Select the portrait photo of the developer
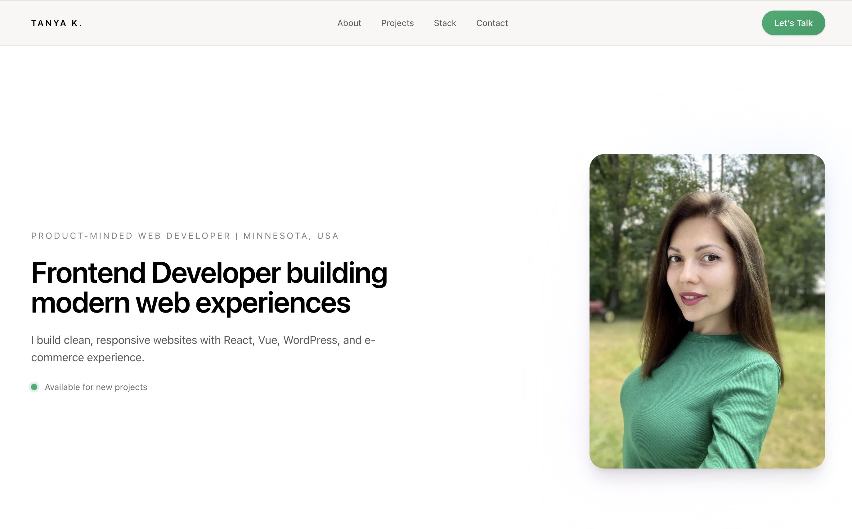The width and height of the screenshot is (852, 529). 707,311
